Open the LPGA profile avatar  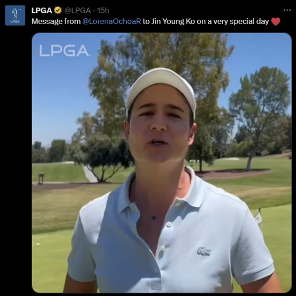click(x=15, y=15)
